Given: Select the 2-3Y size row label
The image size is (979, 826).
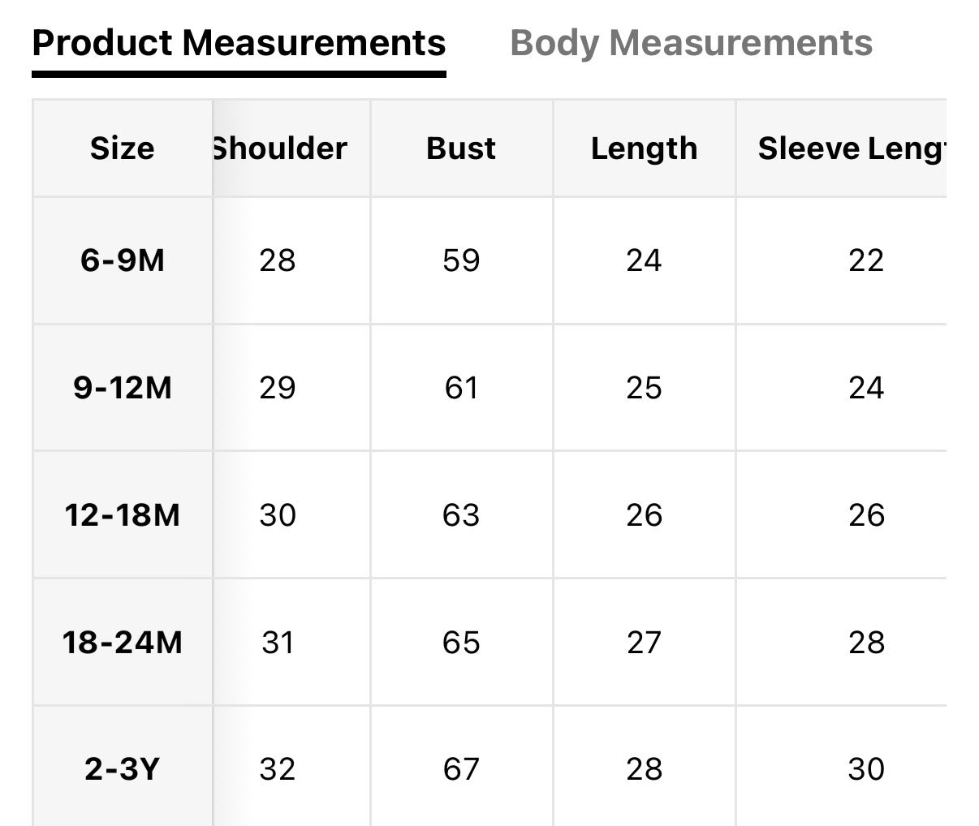Looking at the screenshot, I should coord(122,769).
